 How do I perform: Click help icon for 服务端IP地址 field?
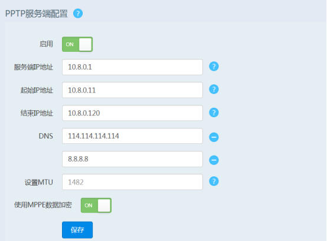214,67
